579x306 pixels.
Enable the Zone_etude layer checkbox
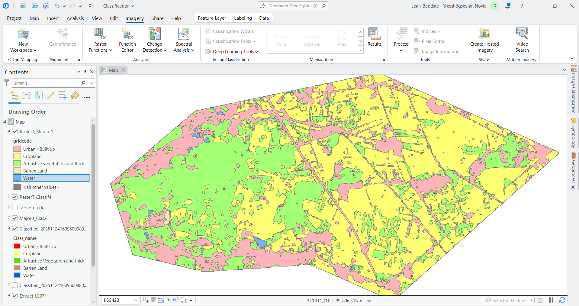[x=15, y=208]
